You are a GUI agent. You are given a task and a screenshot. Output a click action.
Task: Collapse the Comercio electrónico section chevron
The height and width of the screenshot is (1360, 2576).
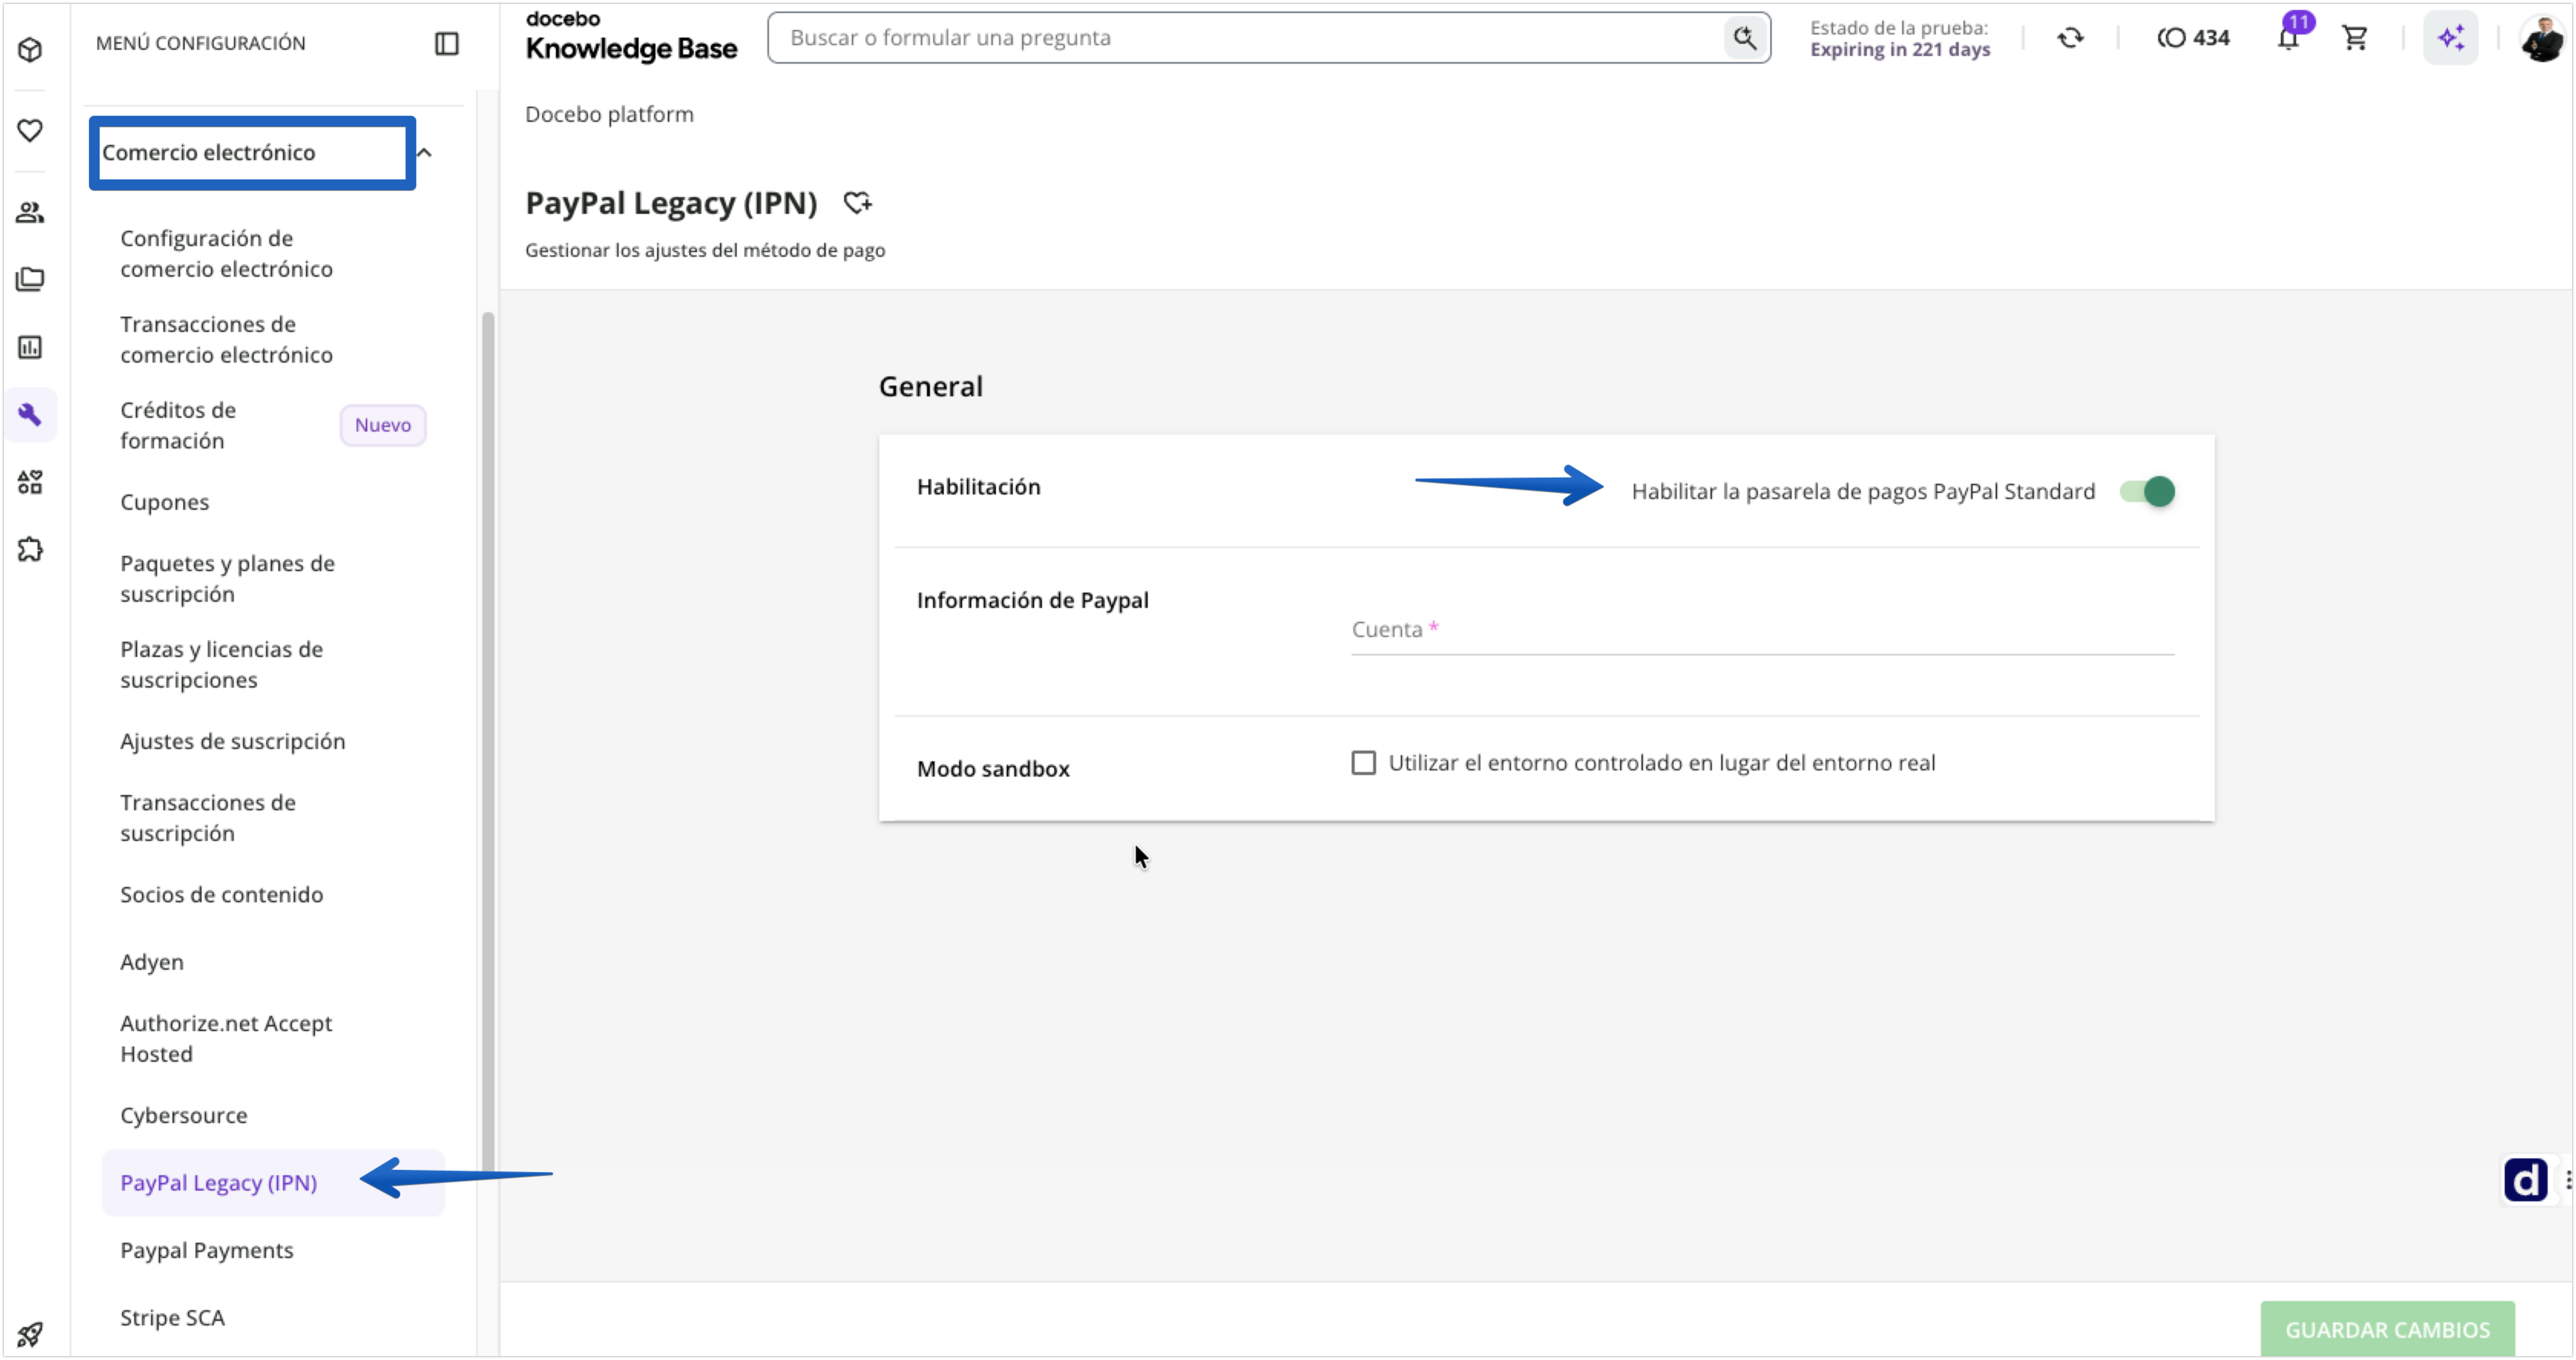click(424, 153)
